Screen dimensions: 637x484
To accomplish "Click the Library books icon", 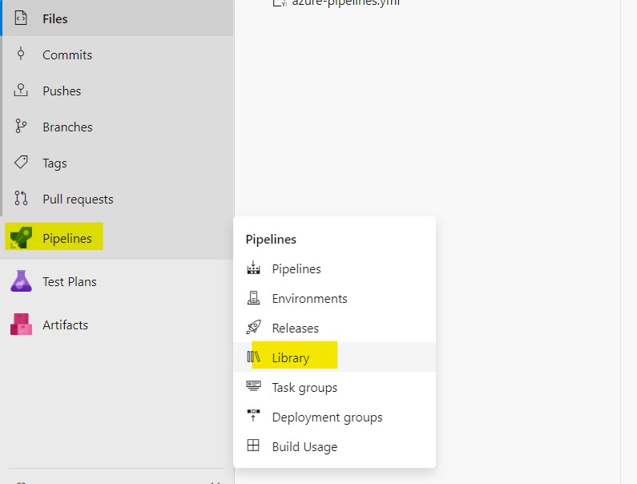I will tap(254, 357).
